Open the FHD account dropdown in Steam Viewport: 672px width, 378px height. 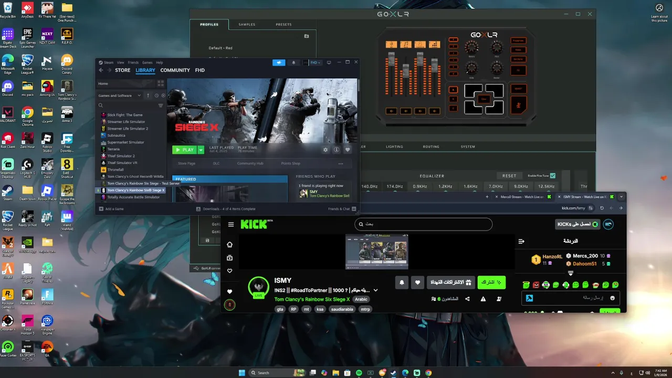[315, 62]
